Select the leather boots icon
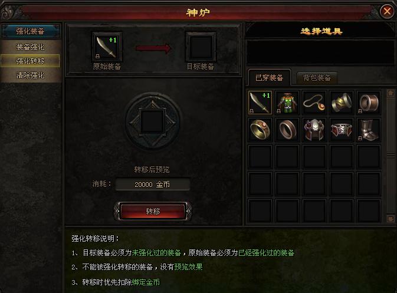Image resolution: width=397 pixels, height=293 pixels. pyautogui.click(x=369, y=130)
